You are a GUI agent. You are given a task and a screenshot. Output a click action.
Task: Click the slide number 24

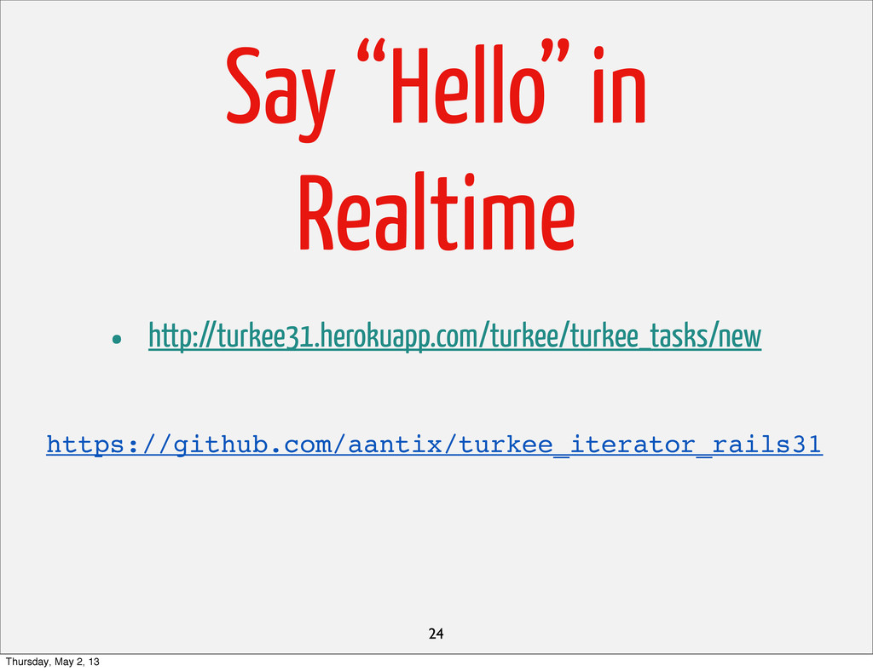pos(436,634)
